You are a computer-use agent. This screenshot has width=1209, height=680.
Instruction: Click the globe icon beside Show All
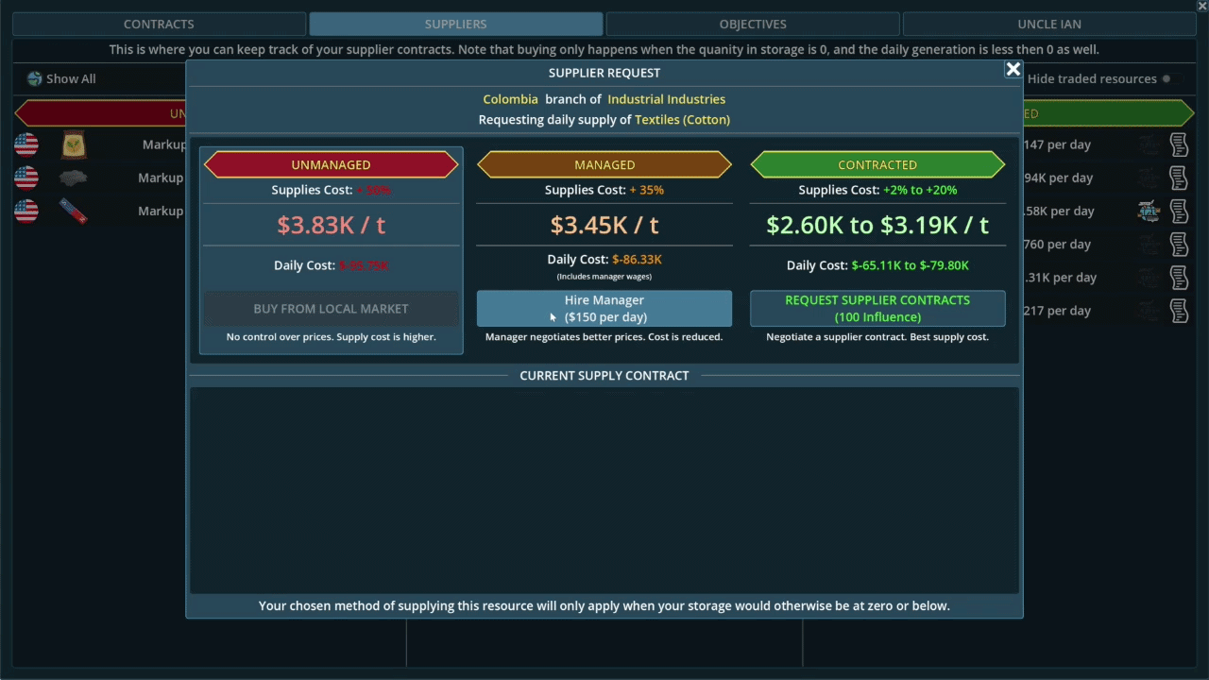[35, 79]
